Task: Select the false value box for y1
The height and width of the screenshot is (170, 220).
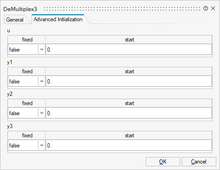Action: [23, 82]
